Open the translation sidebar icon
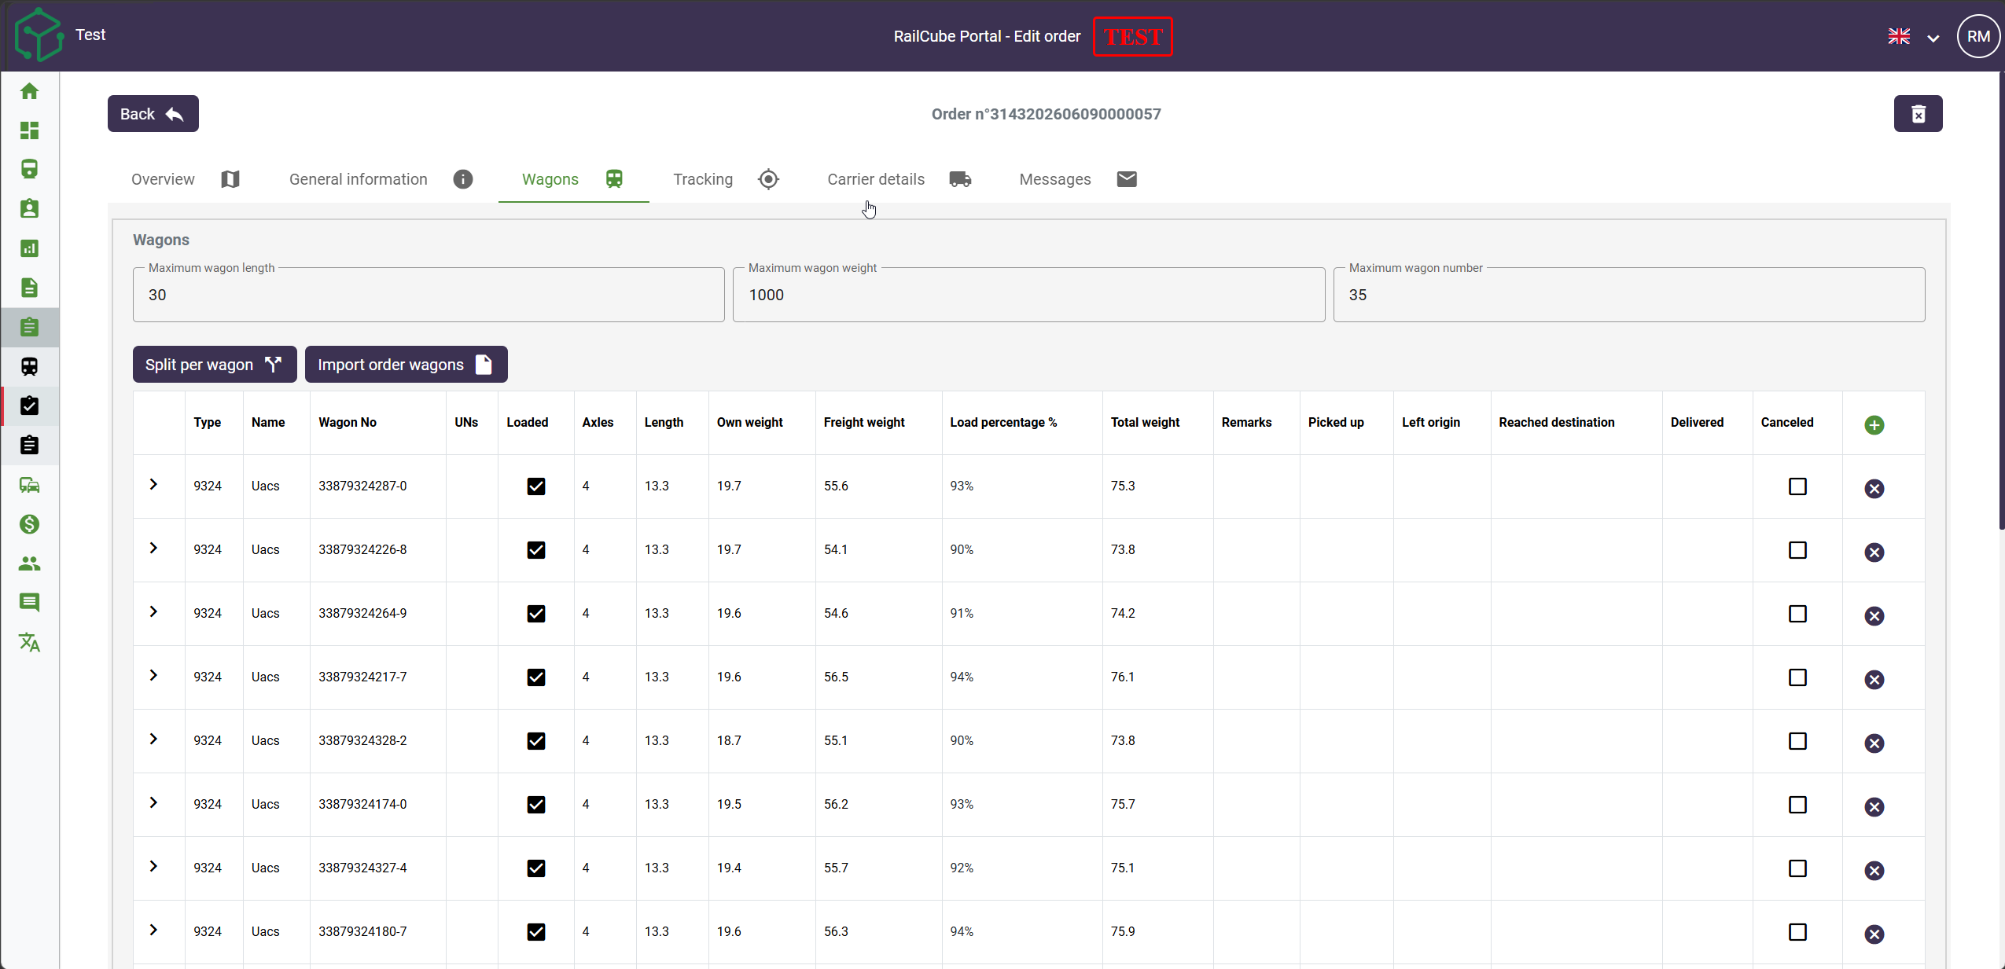 pyautogui.click(x=29, y=642)
